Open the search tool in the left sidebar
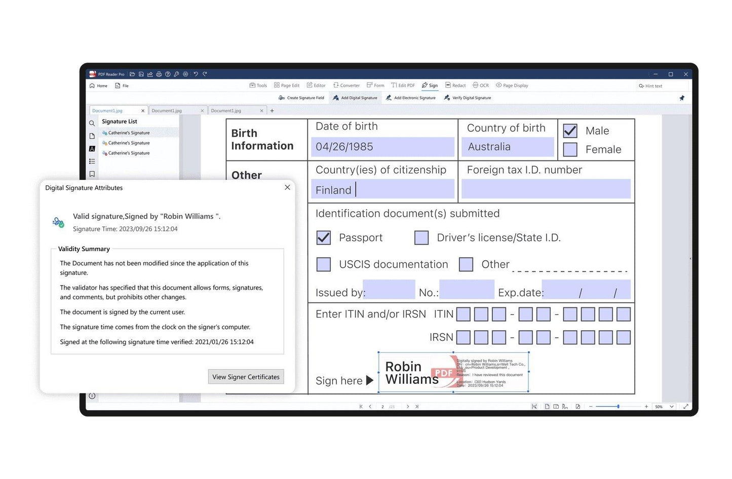 pyautogui.click(x=92, y=123)
